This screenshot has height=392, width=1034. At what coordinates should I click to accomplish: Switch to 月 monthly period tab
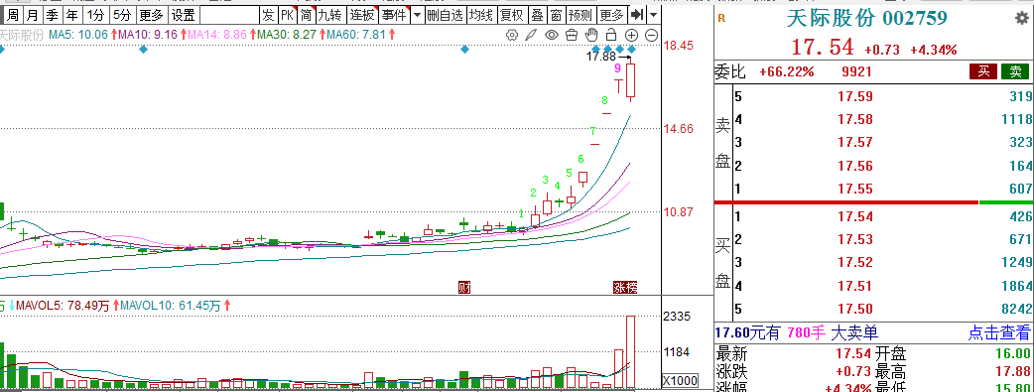[33, 14]
